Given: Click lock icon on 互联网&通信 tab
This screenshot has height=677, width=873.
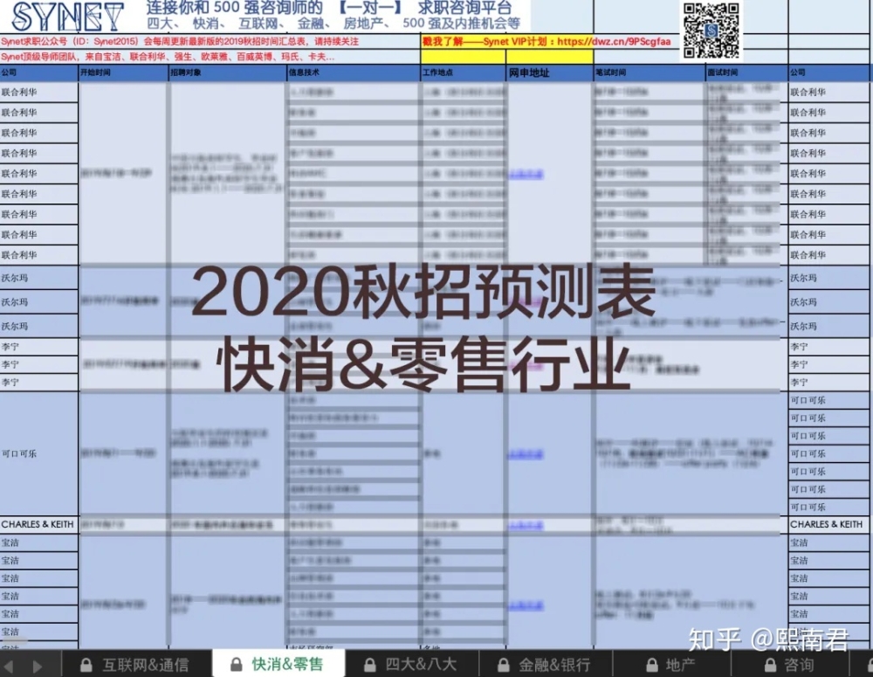Looking at the screenshot, I should (86, 665).
